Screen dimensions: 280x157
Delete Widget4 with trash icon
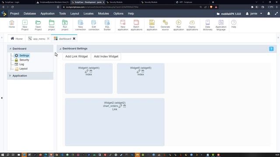[91, 71]
